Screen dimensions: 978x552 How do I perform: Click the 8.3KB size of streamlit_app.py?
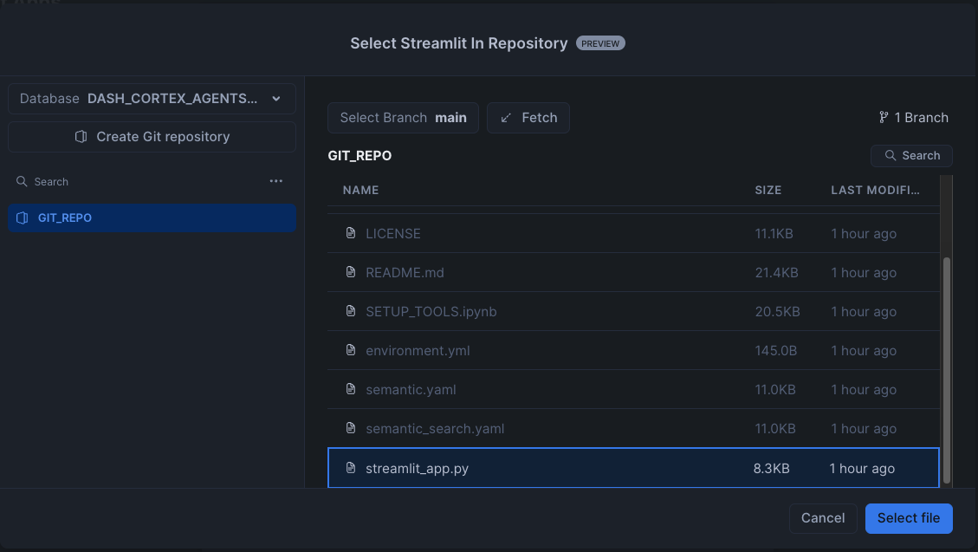(x=772, y=469)
